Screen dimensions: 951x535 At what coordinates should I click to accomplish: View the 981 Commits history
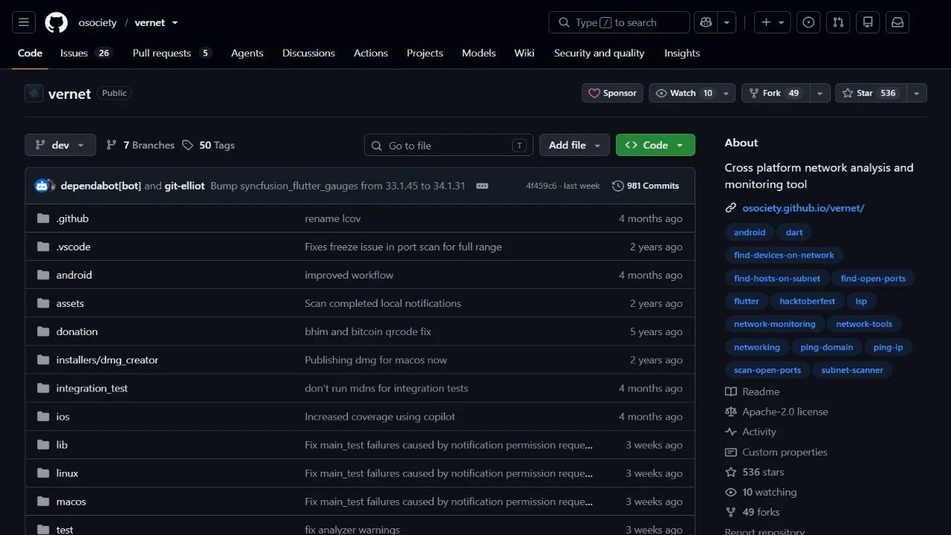point(646,186)
